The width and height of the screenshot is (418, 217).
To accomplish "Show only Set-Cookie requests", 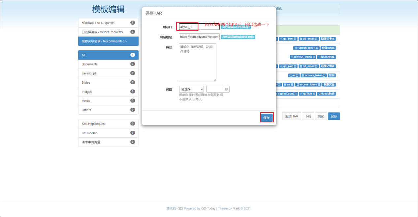I will click(x=108, y=133).
